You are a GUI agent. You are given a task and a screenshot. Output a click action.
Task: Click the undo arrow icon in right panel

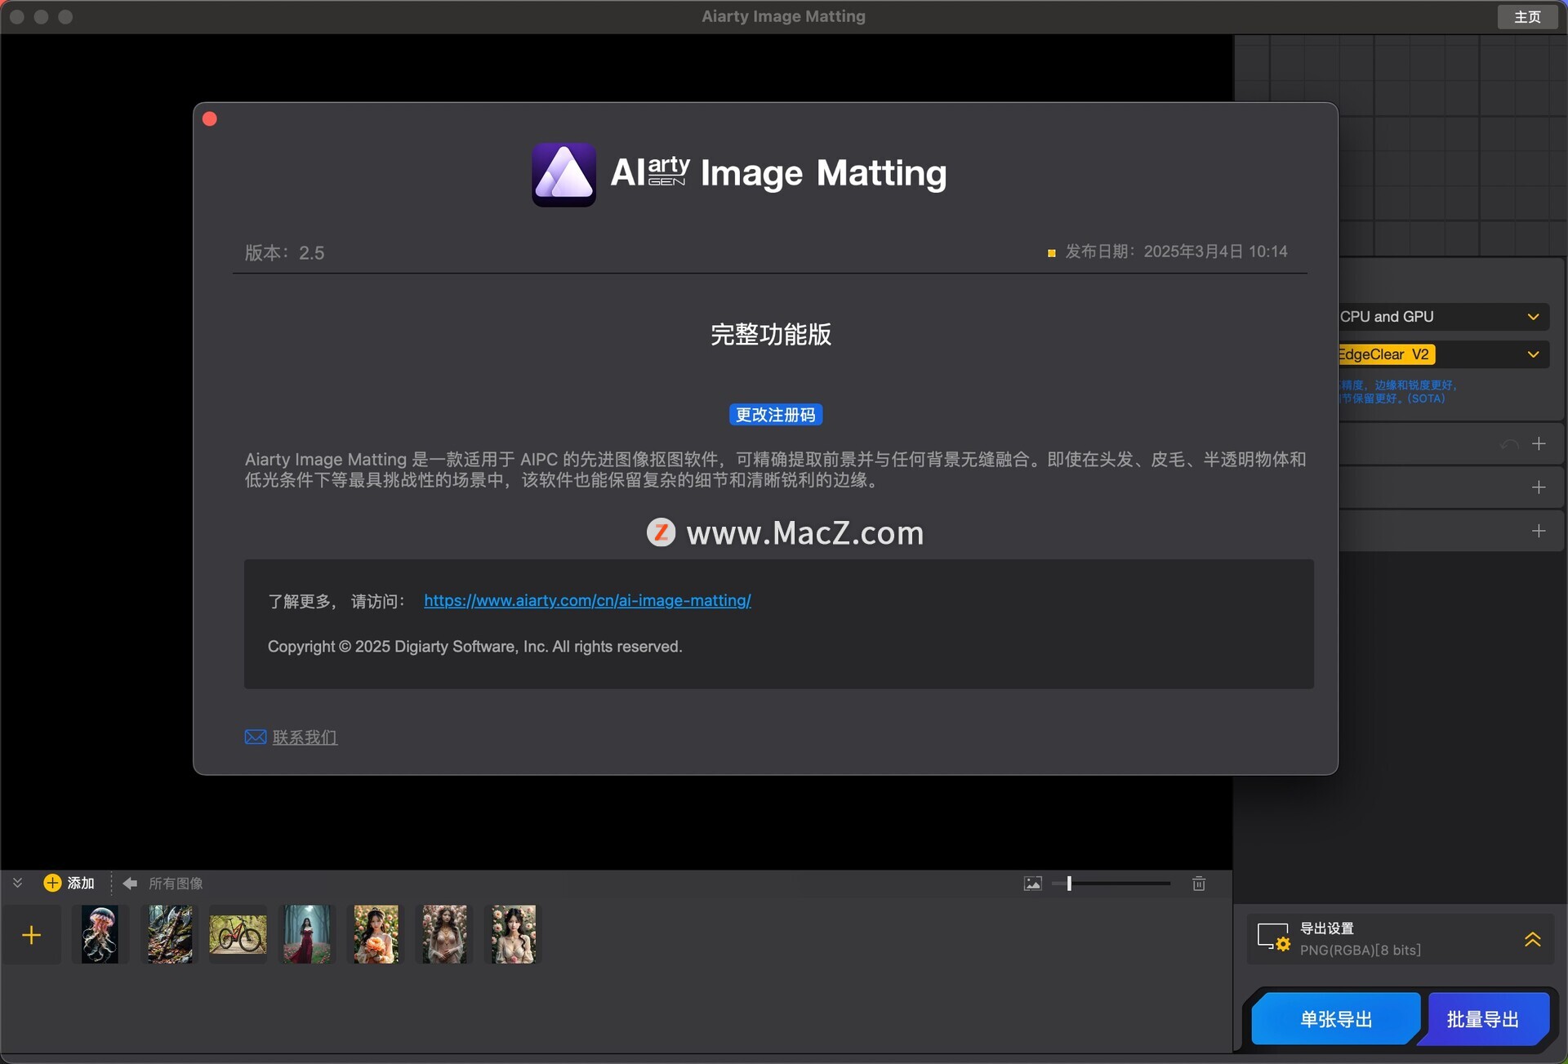coord(1509,444)
